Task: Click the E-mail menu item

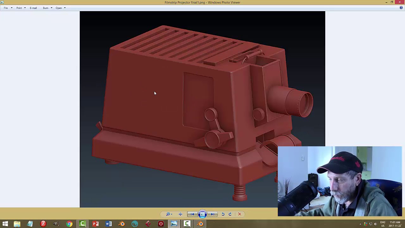Action: [x=33, y=8]
